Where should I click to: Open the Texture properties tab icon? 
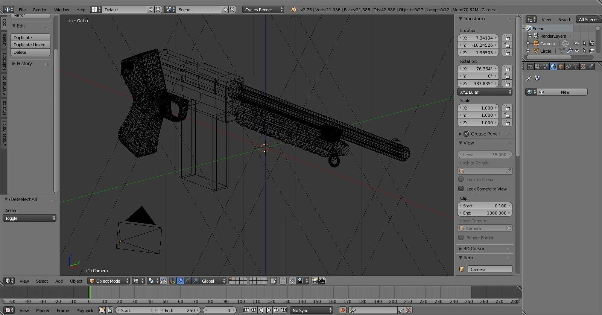point(583,67)
